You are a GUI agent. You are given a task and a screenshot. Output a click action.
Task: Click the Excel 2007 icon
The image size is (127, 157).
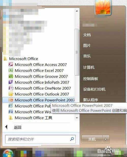tap(11, 70)
